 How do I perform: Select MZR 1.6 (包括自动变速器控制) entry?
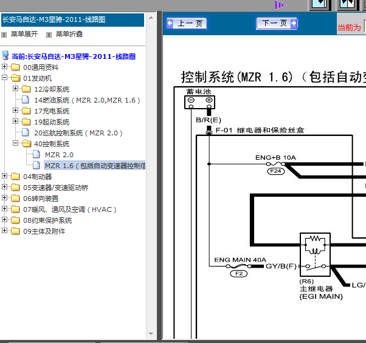click(95, 166)
